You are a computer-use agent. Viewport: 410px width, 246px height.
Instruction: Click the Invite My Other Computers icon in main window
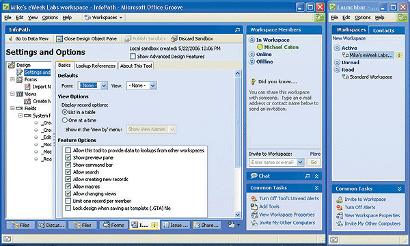(x=254, y=223)
